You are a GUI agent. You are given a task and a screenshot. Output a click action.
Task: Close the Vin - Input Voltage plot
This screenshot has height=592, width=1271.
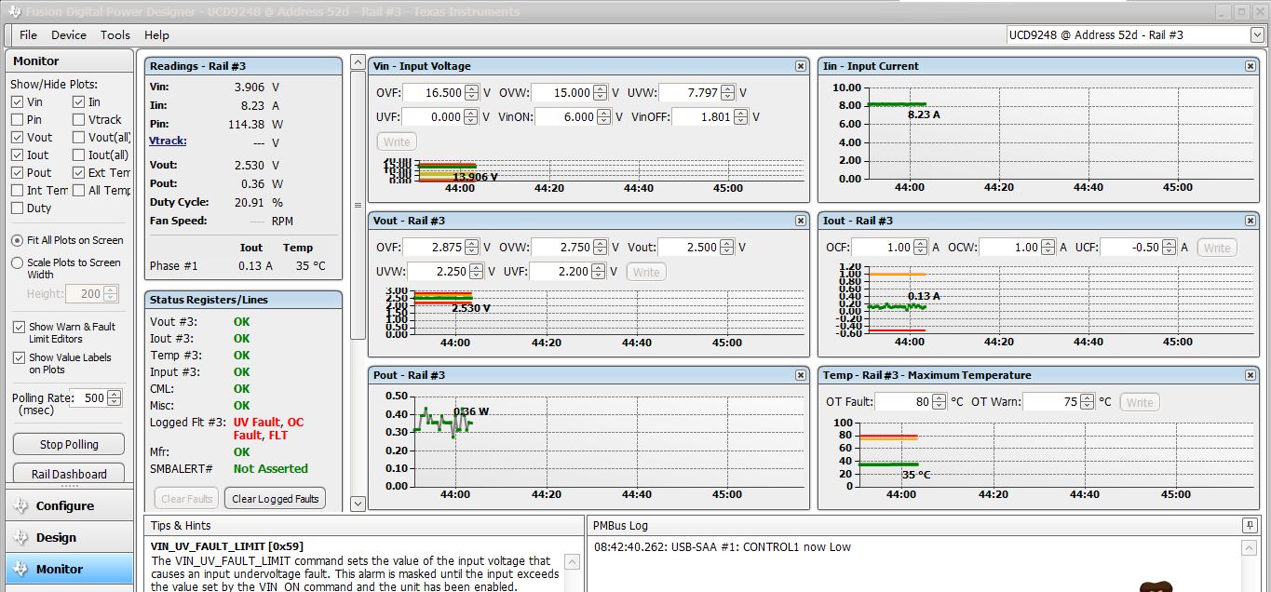(x=800, y=66)
